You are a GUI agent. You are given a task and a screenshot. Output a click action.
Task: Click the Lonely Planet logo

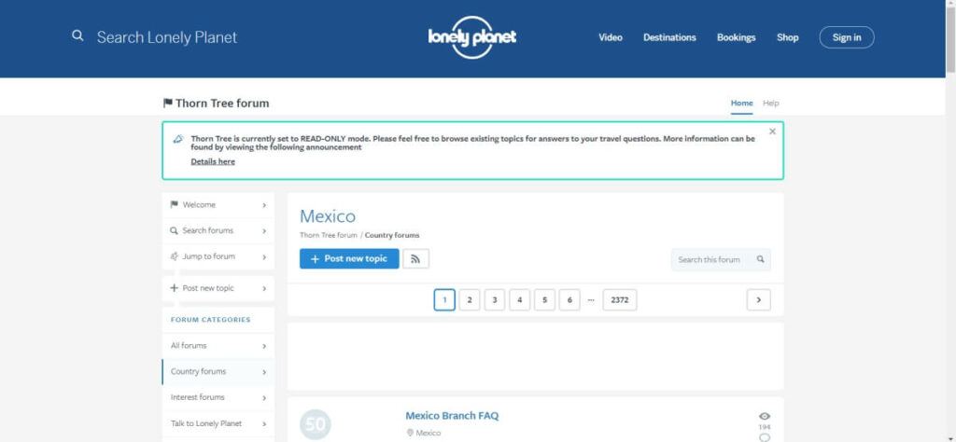point(471,37)
